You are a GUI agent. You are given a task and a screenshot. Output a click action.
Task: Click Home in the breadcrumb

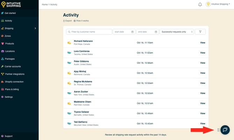[x=45, y=5]
